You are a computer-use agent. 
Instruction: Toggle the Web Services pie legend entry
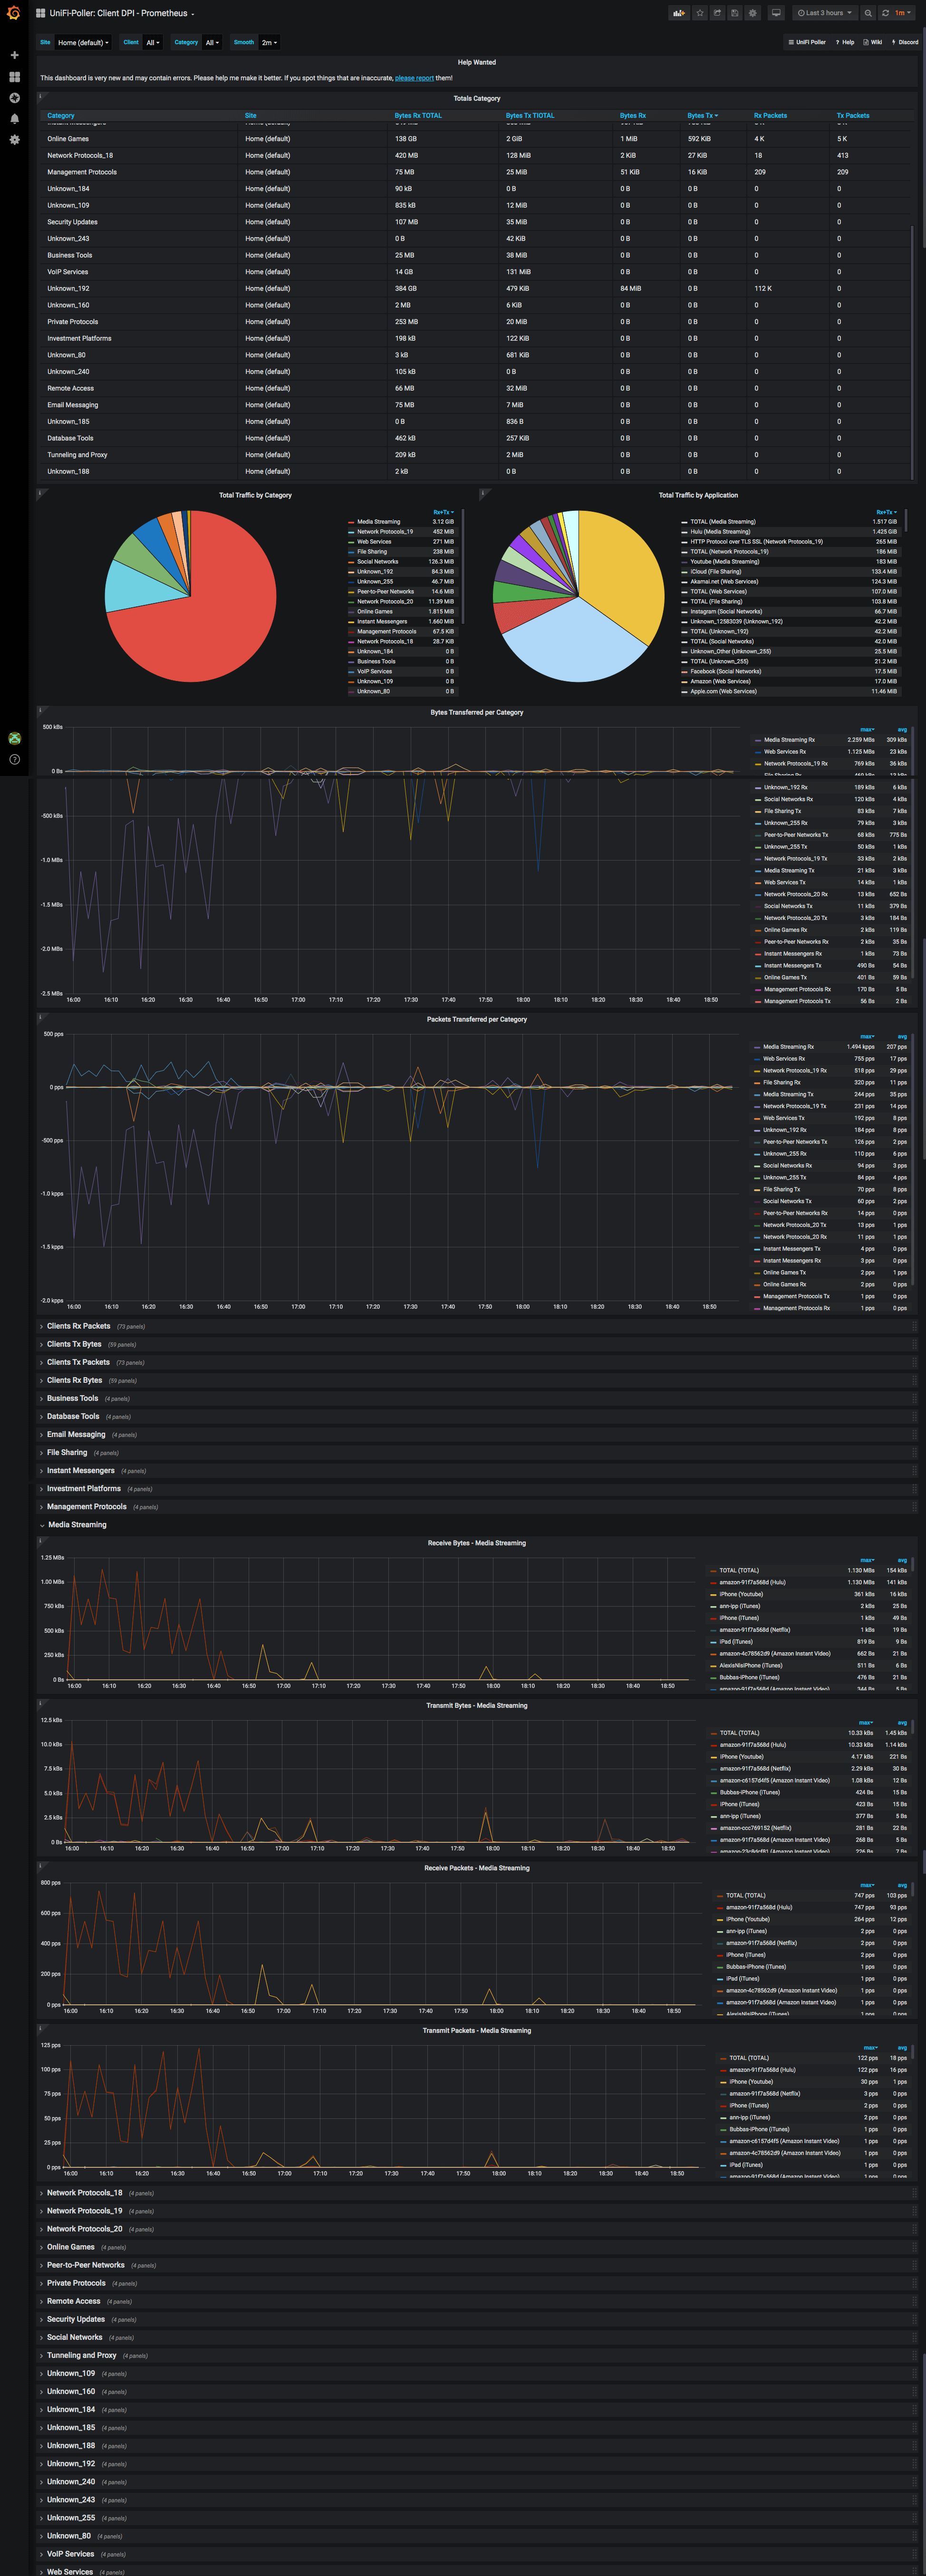pyautogui.click(x=374, y=542)
